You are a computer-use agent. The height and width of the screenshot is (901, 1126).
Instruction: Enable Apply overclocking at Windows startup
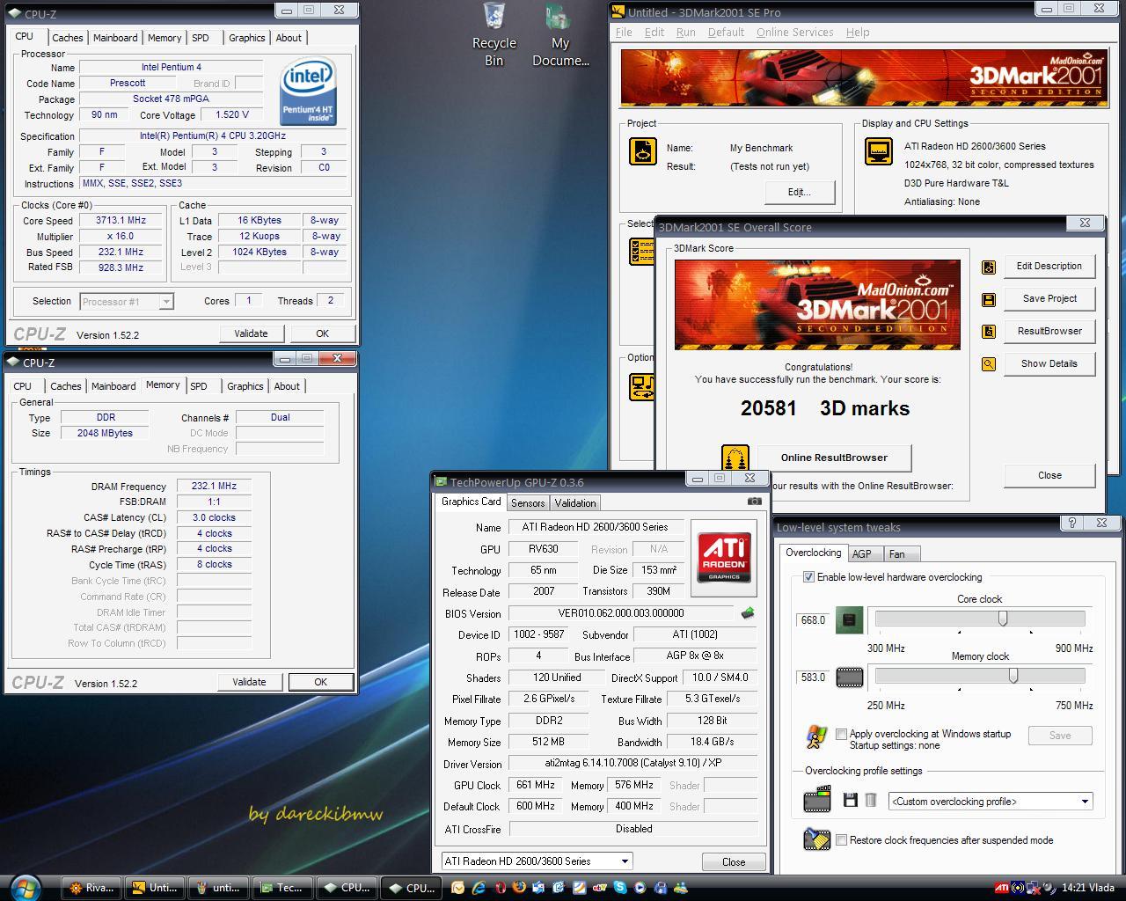(x=842, y=734)
